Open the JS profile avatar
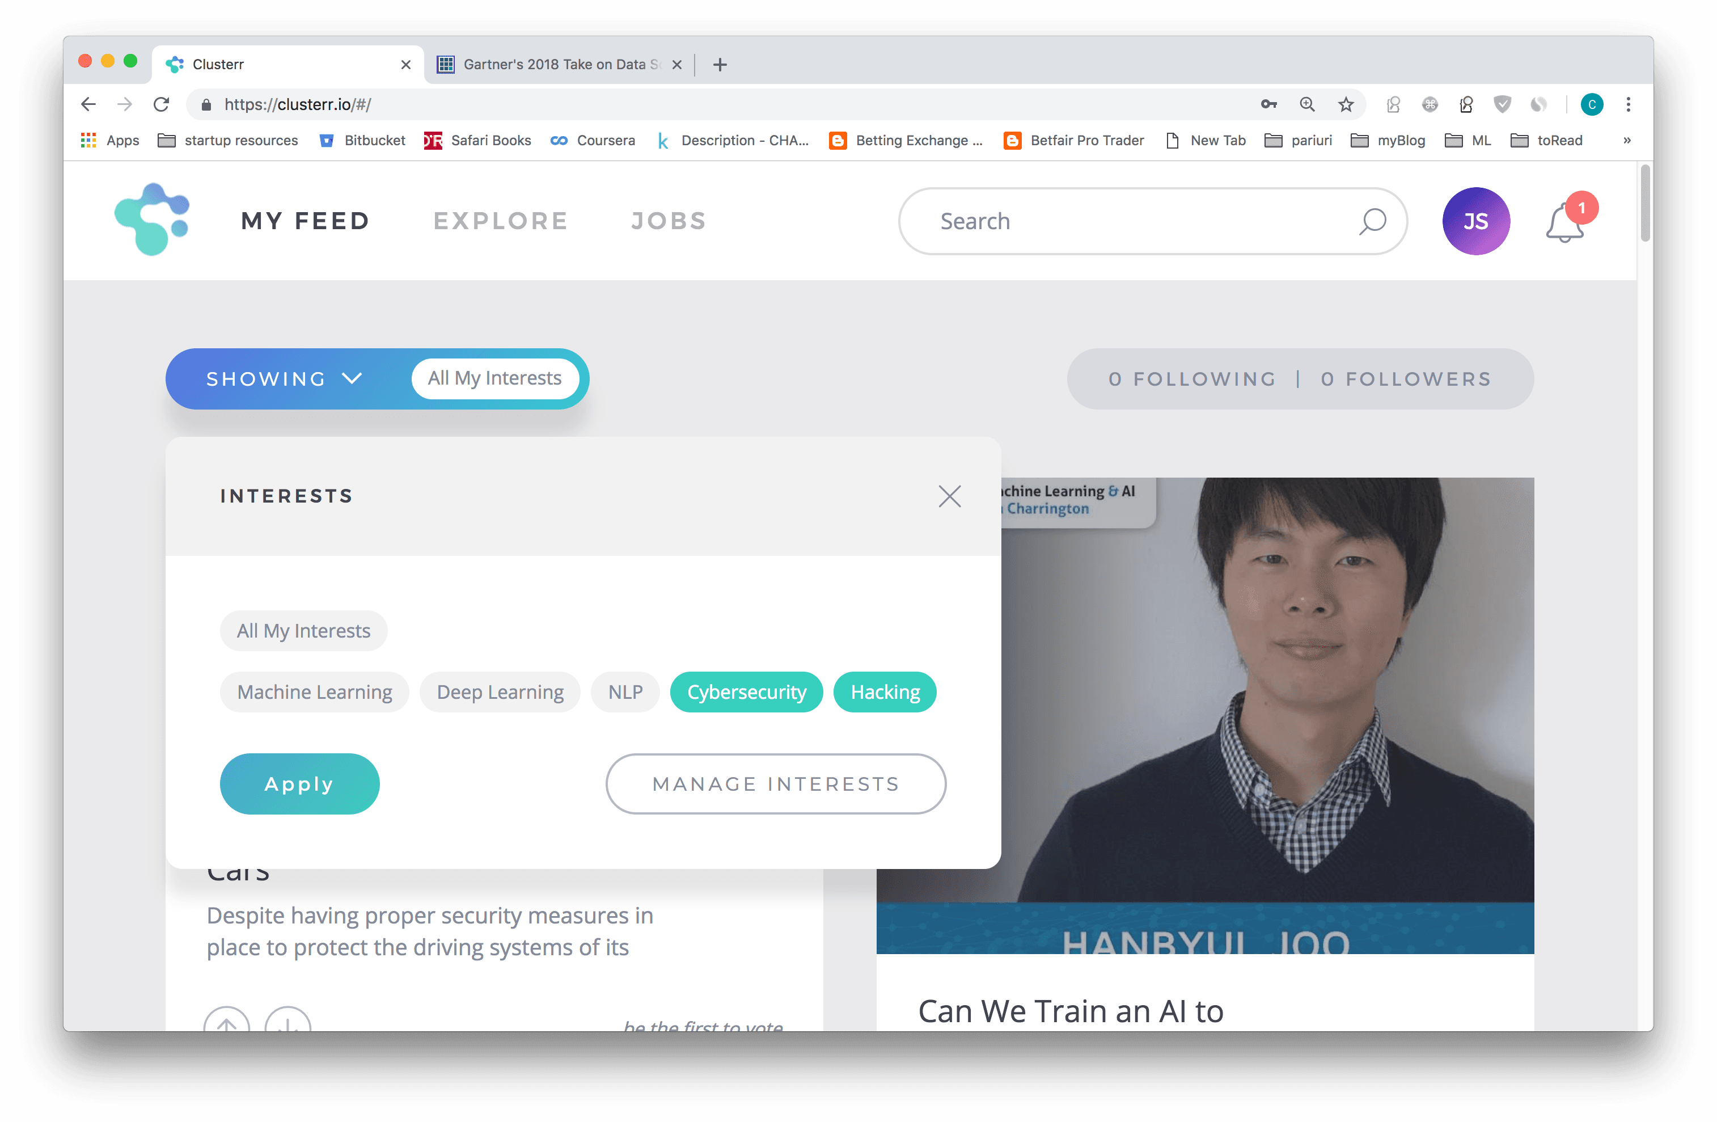Screen dimensions: 1717x1122 click(1475, 221)
